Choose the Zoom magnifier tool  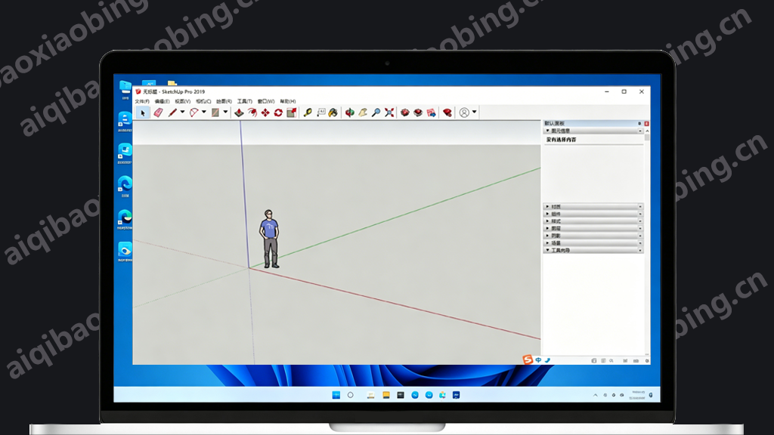click(376, 113)
